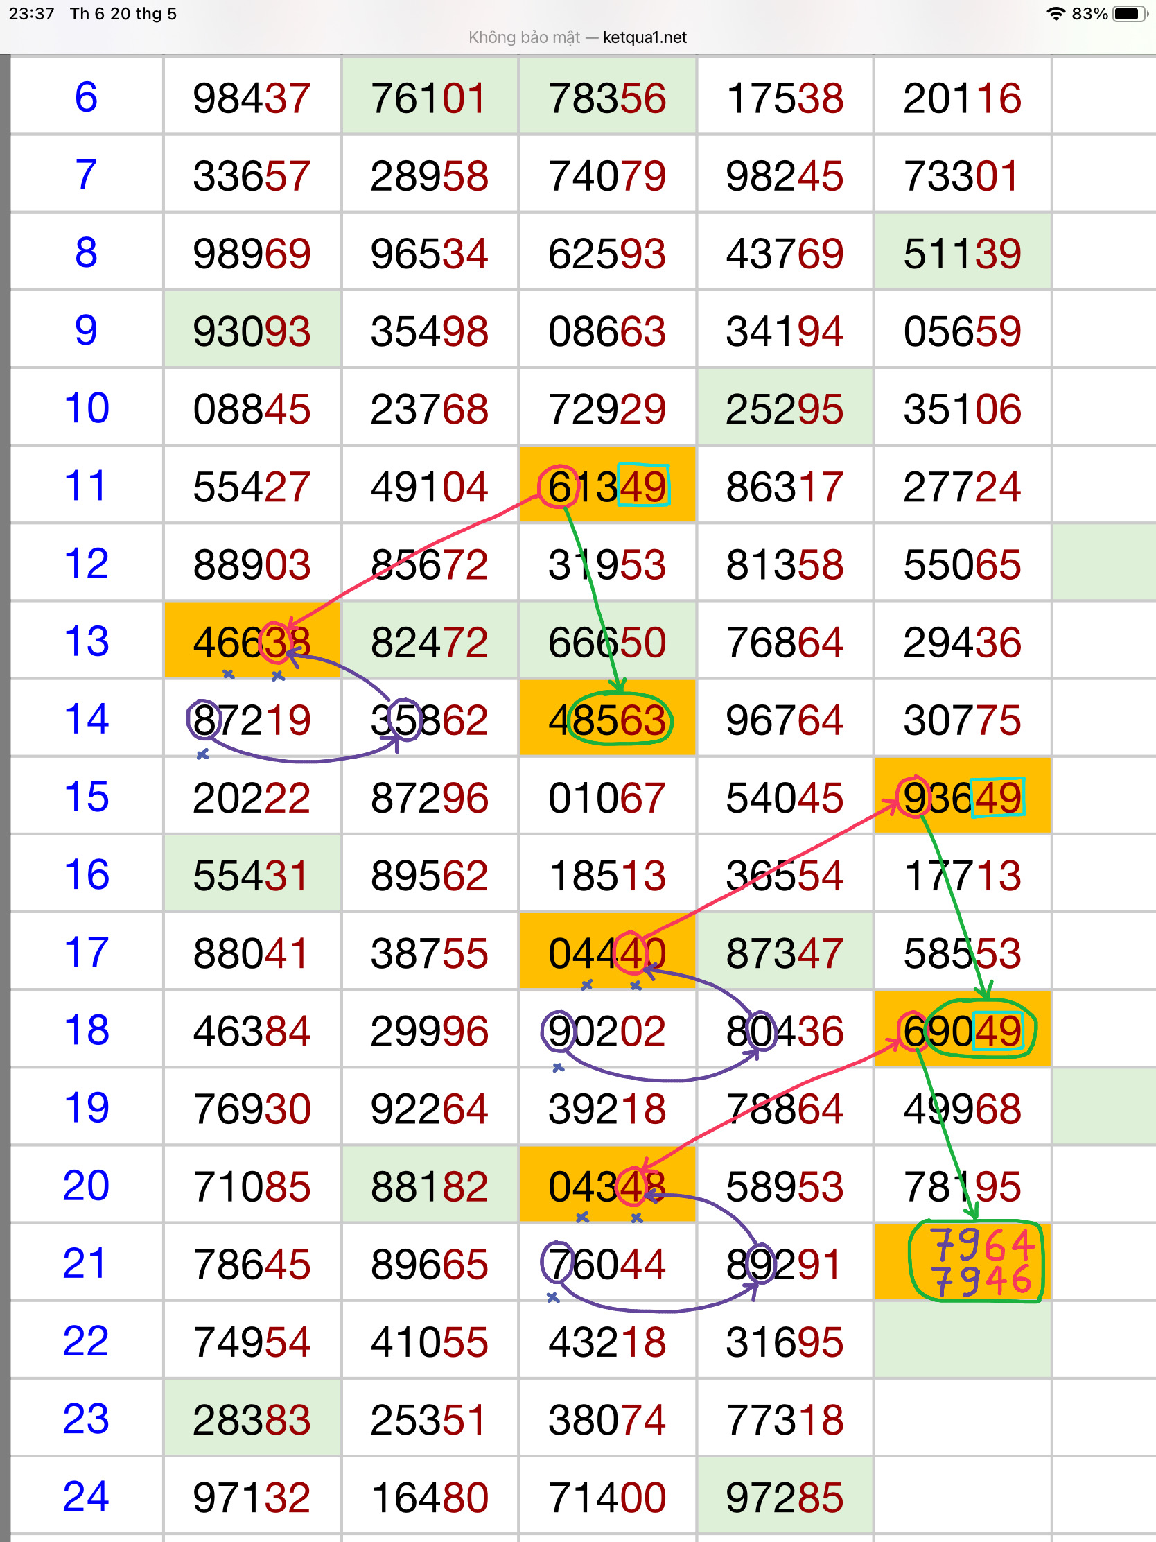Tap the Wi-Fi status icon
This screenshot has height=1542, width=1156.
[x=1056, y=14]
